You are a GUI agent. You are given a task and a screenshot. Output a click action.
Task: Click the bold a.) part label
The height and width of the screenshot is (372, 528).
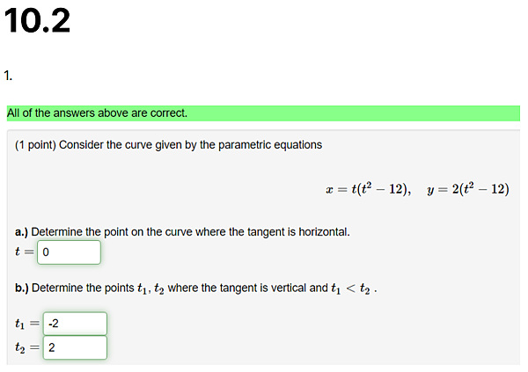pos(21,232)
